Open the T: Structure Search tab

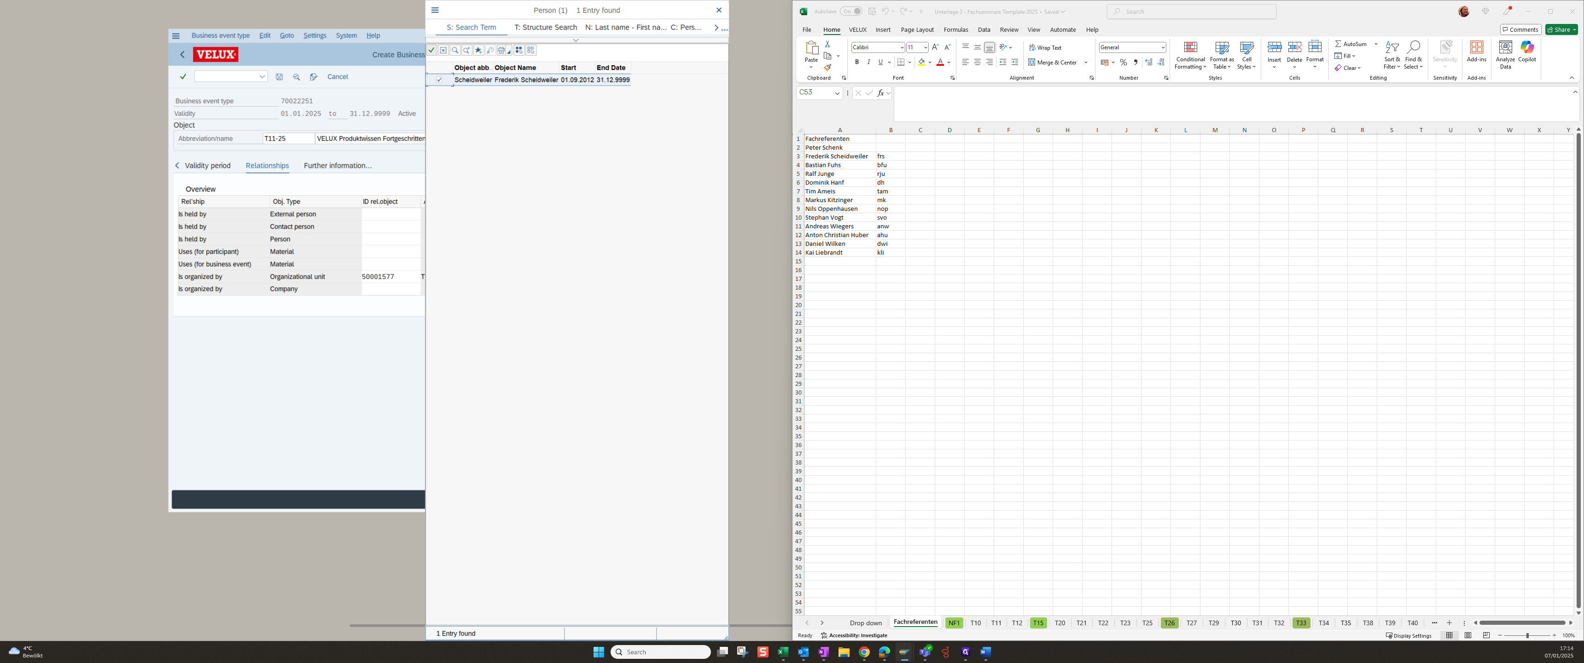546,28
